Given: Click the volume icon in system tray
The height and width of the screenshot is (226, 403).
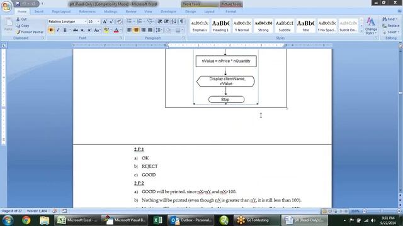Looking at the screenshot, I should (373, 220).
